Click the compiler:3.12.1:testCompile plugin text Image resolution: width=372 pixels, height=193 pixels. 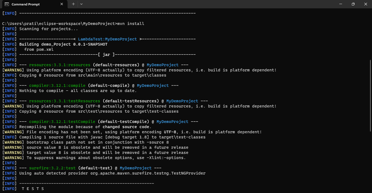pos(62,122)
